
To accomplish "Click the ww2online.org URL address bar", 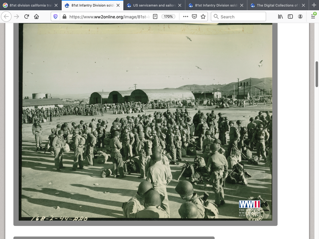I will [109, 16].
